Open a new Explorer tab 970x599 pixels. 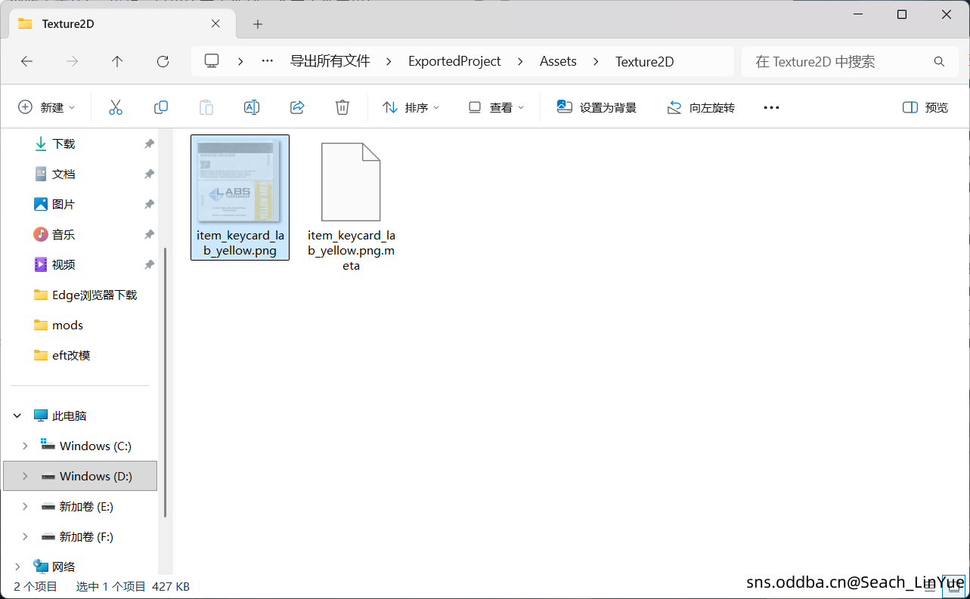pos(257,23)
